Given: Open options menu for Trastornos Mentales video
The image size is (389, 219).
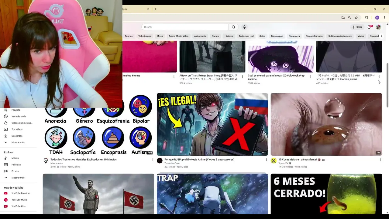Looking at the screenshot, I should point(153,160).
